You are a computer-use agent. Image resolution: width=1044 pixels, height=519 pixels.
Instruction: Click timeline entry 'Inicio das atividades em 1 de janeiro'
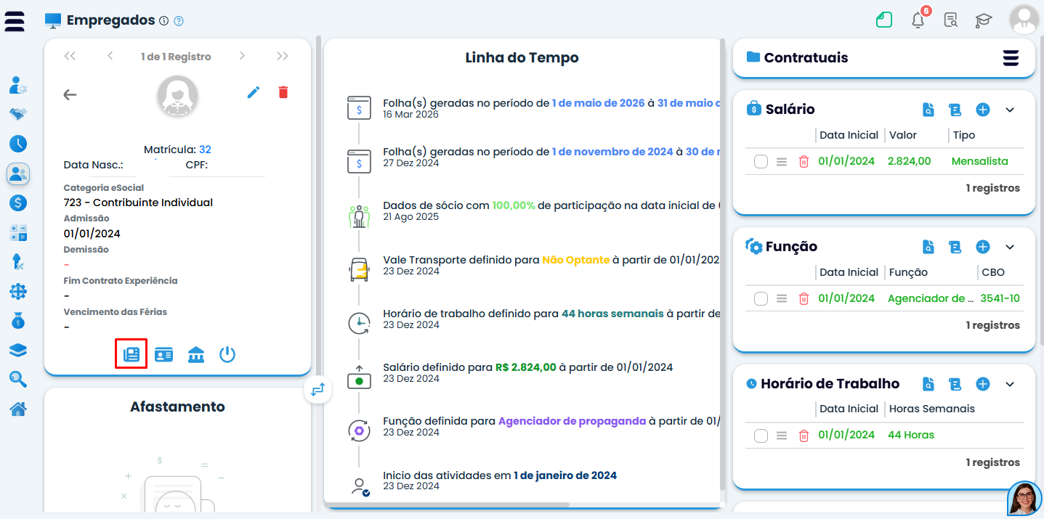(500, 475)
